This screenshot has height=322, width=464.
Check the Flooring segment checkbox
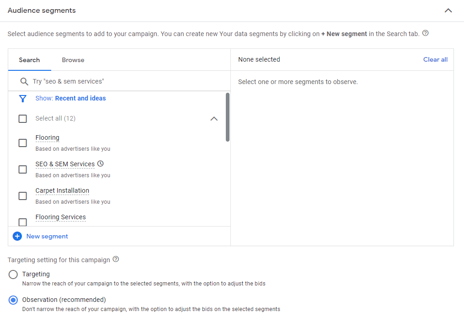click(23, 143)
